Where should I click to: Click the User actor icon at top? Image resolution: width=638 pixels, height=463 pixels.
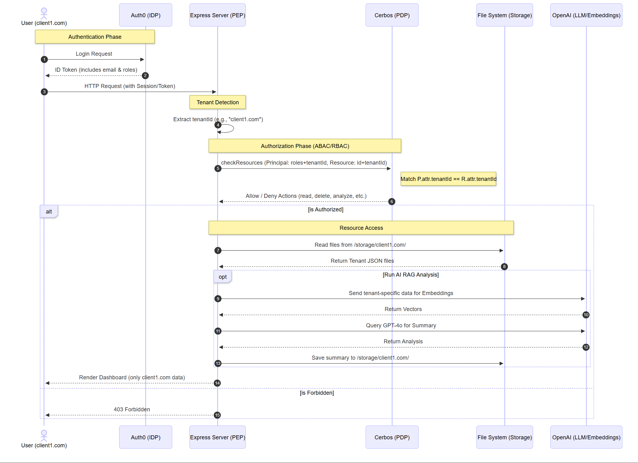pyautogui.click(x=44, y=13)
